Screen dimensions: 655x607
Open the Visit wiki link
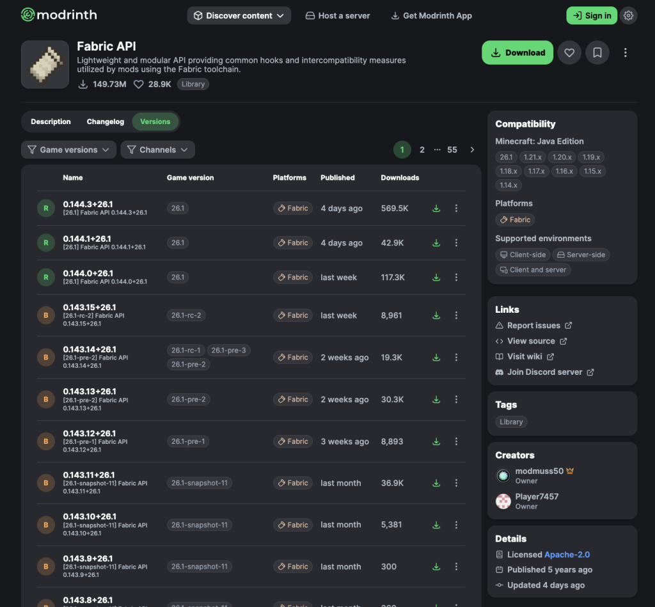pos(525,356)
